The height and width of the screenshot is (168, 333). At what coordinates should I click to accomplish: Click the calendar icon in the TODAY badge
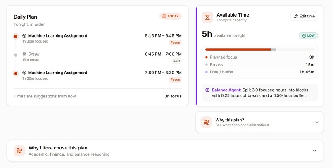164,16
